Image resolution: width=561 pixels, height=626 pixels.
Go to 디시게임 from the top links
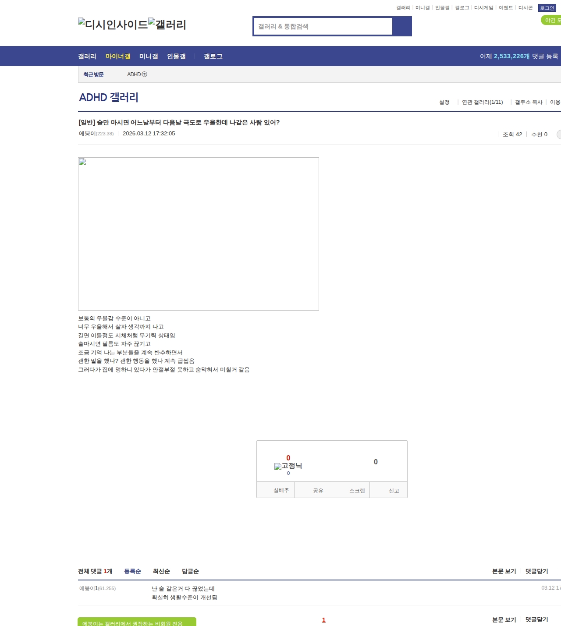[x=484, y=8]
